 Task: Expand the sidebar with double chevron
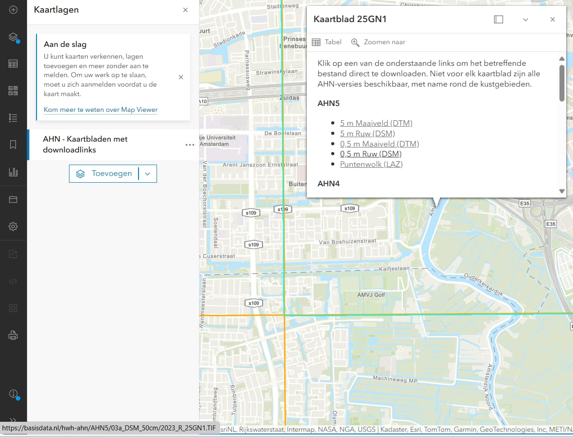[x=13, y=420]
